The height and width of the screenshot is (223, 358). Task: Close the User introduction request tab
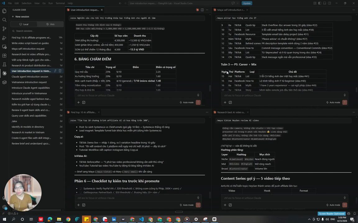pos(102,10)
